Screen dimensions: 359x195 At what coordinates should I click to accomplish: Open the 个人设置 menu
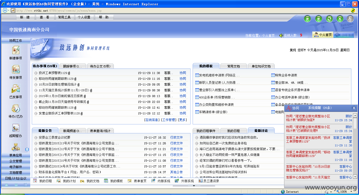coord(84,17)
